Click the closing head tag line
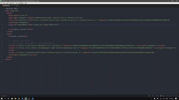 click(x=10, y=32)
